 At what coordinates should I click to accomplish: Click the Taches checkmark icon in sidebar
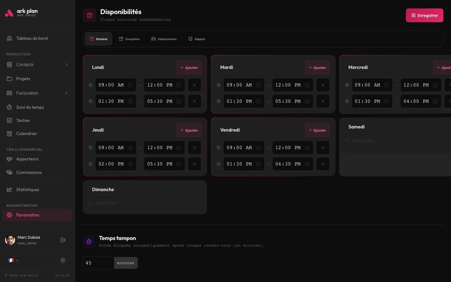(9, 120)
